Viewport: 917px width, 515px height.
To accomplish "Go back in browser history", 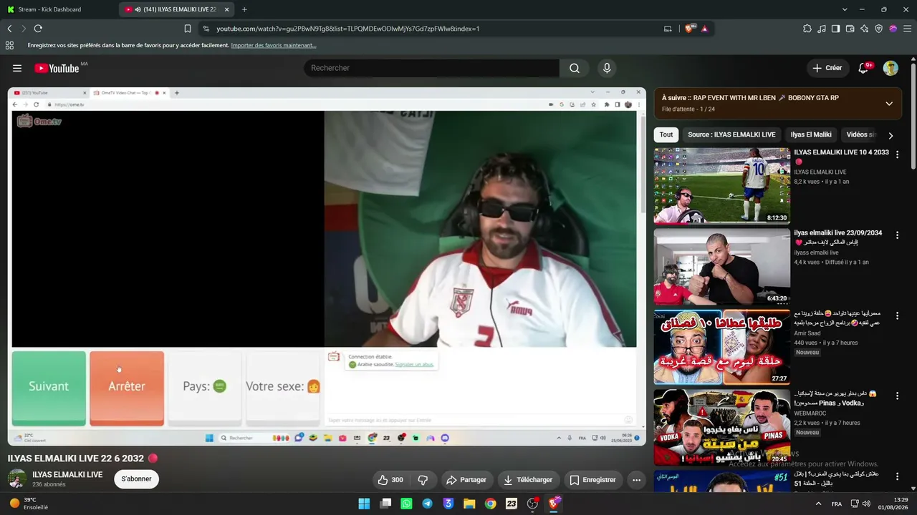I will click(9, 29).
